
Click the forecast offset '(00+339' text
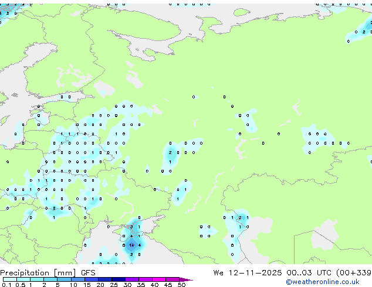click(x=354, y=273)
